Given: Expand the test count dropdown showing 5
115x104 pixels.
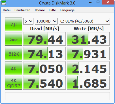Looking at the screenshot, I should click(x=28, y=21).
